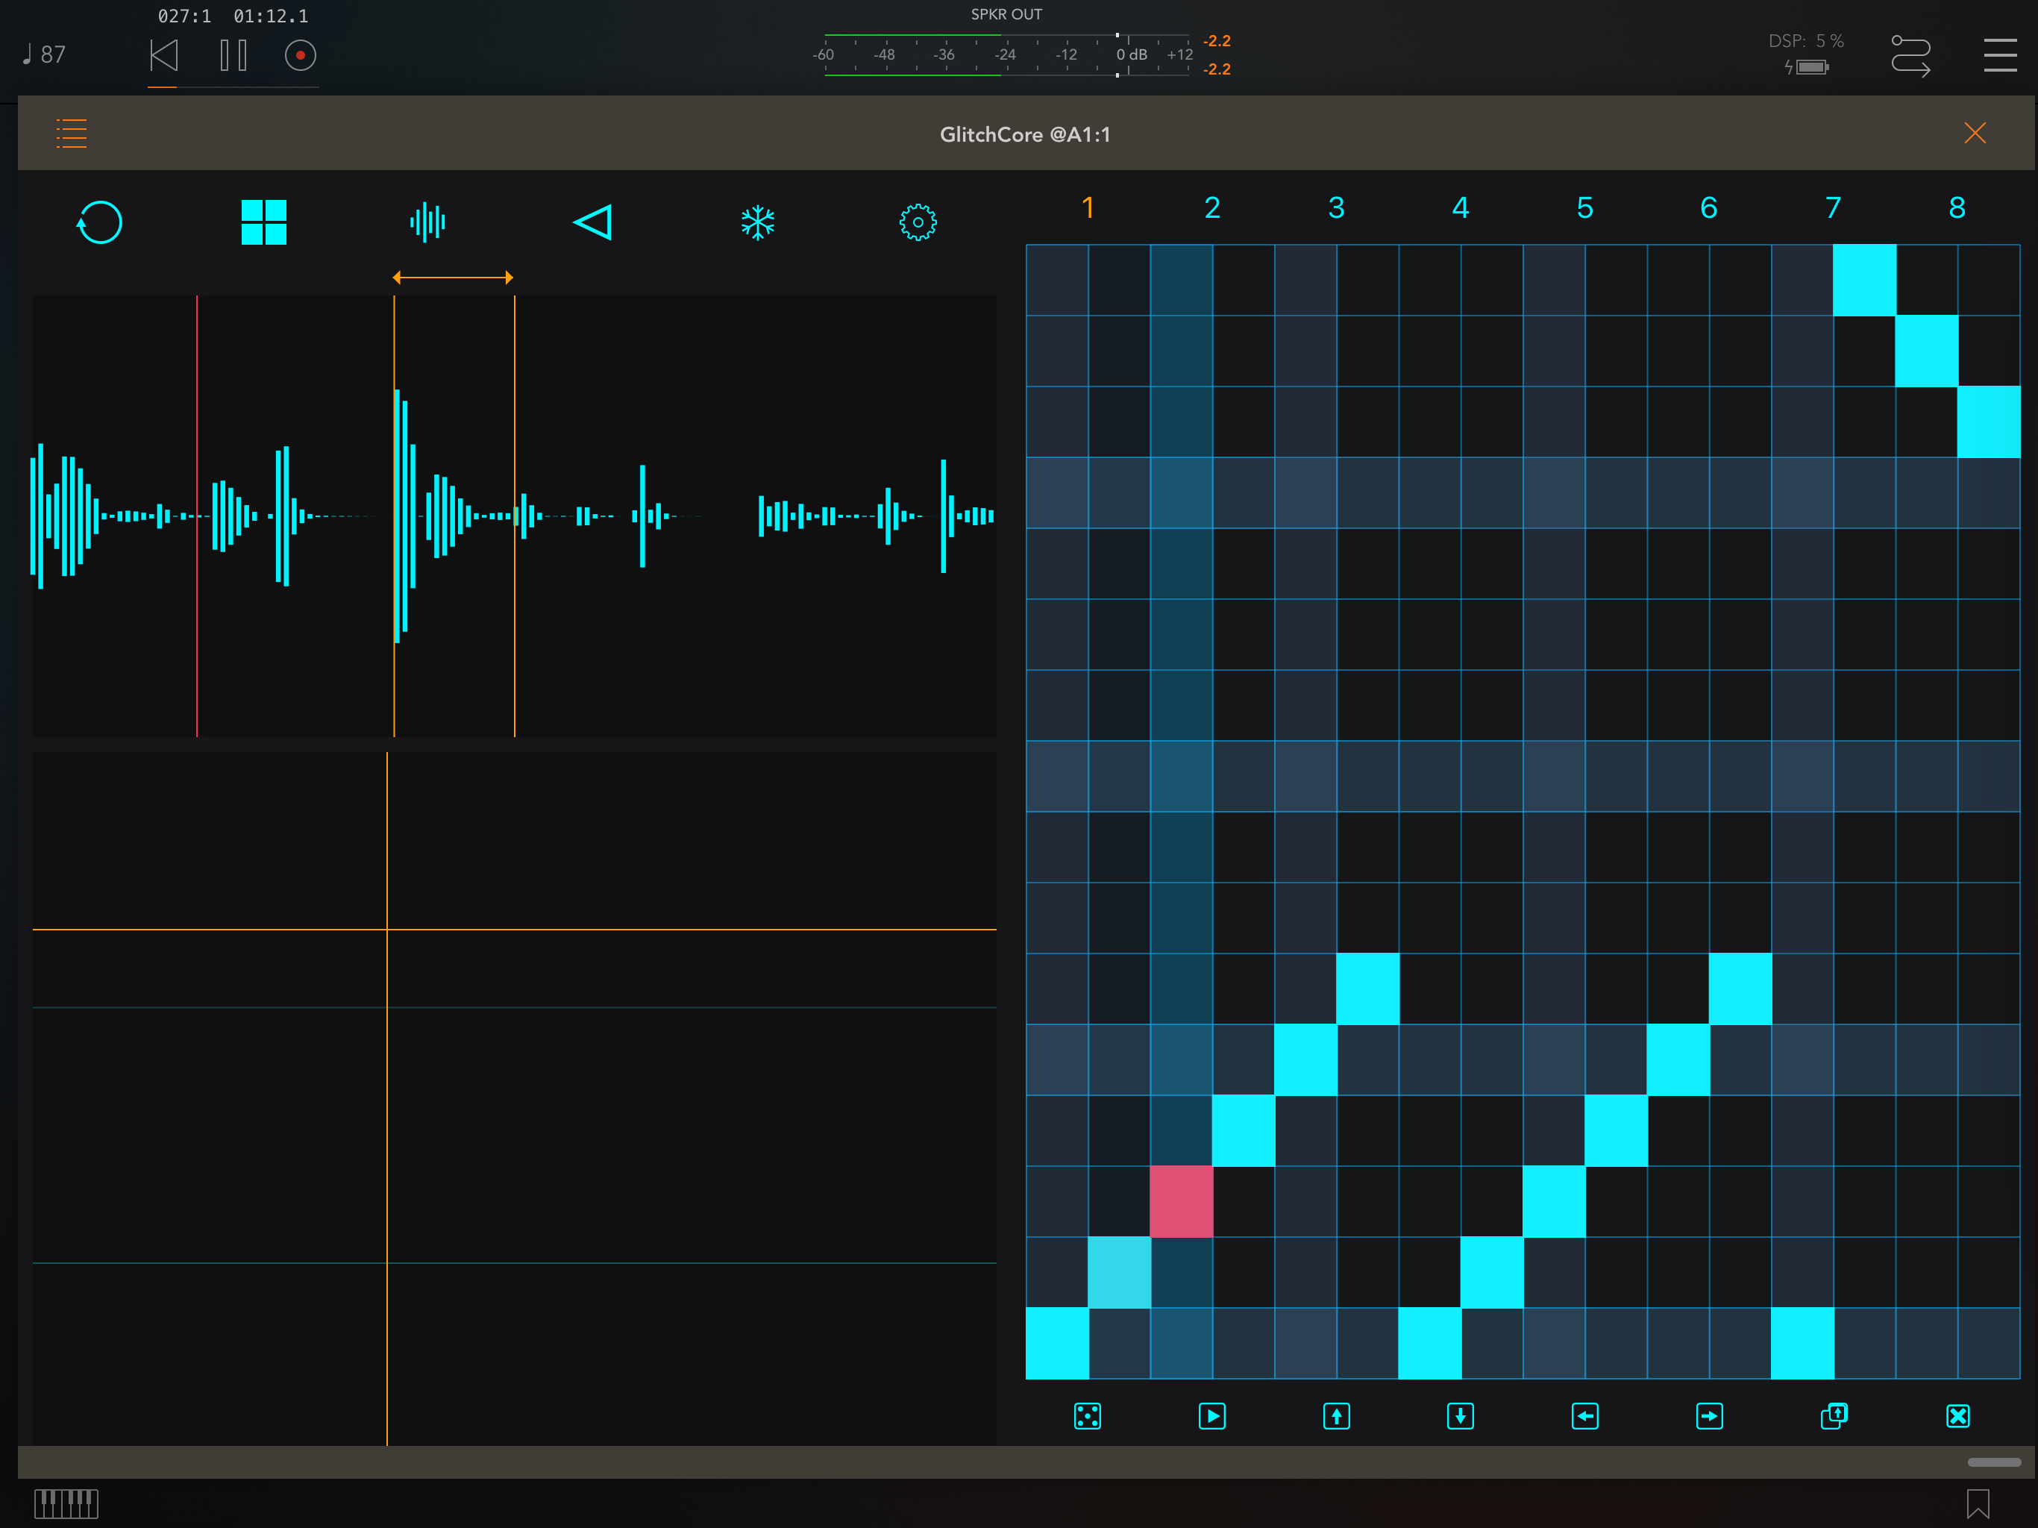Click the circular loop icon

pyautogui.click(x=99, y=222)
